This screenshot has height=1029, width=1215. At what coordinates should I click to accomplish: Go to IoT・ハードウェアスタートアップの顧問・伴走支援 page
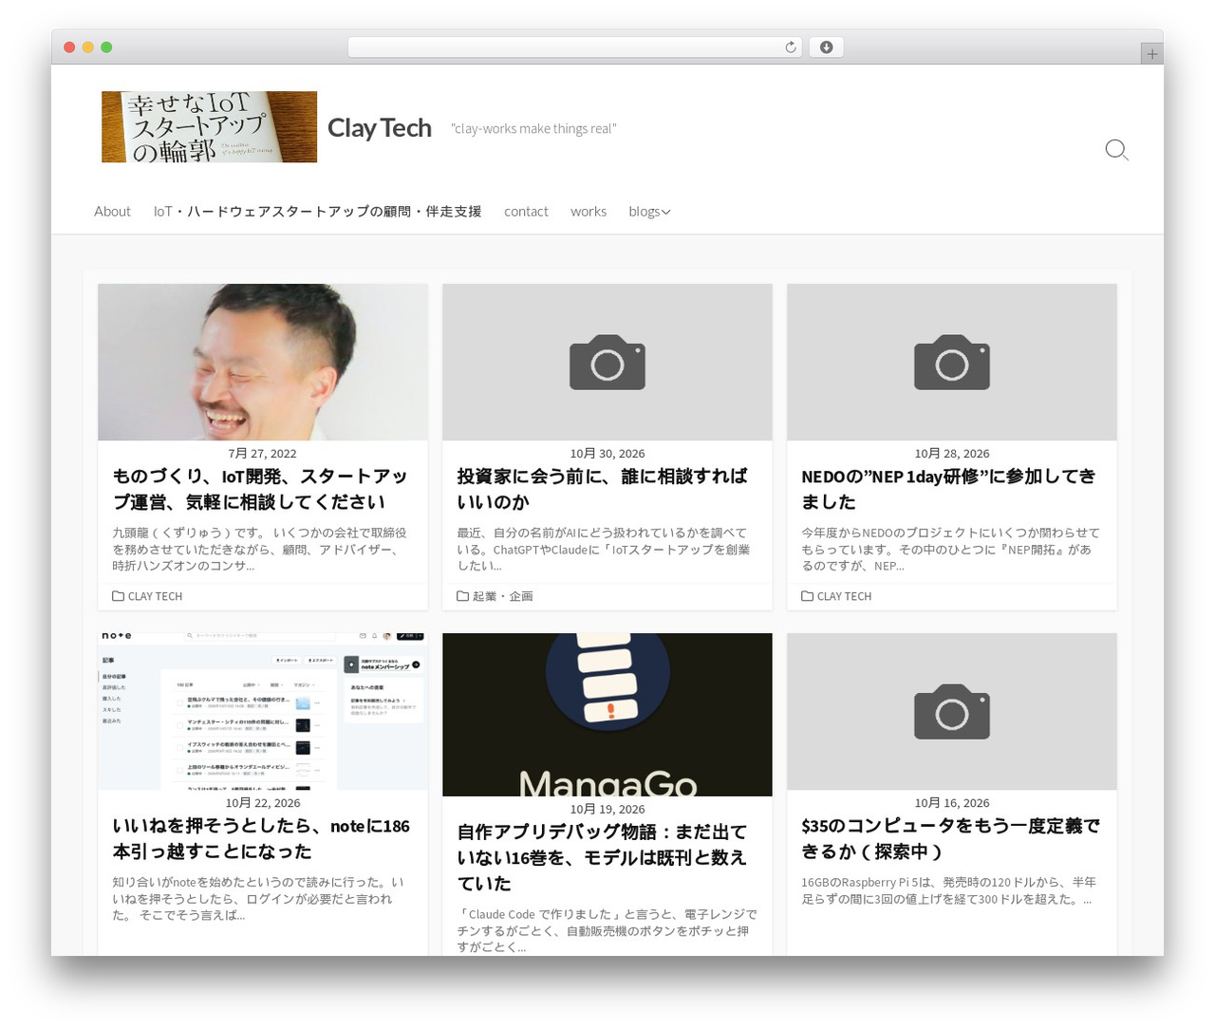317,212
